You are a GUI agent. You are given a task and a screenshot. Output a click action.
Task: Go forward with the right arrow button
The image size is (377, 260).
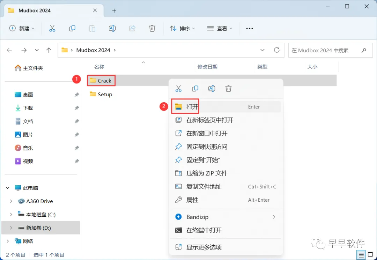[x=24, y=50]
